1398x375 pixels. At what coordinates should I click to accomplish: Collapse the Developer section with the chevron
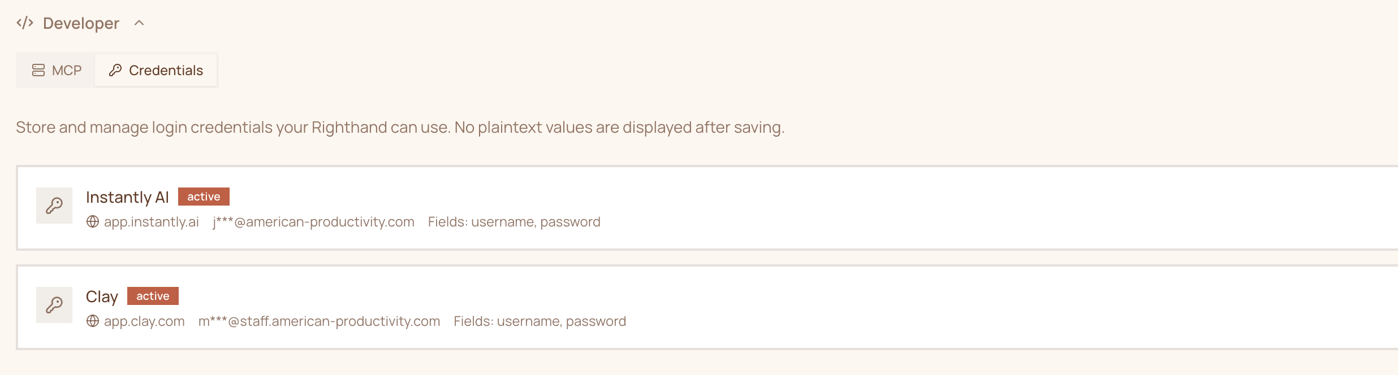(x=140, y=23)
